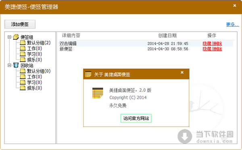Viewport: 242px width, 150px height.
Task: Select 便签组 tree label
Action: point(27,37)
